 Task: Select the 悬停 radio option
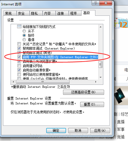pyautogui.click(x=24, y=40)
